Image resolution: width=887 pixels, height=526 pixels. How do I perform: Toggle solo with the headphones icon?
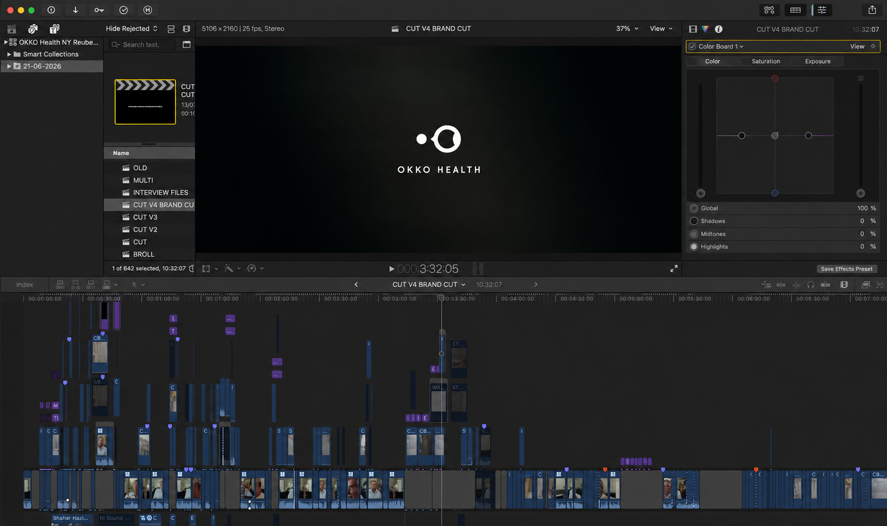[811, 284]
